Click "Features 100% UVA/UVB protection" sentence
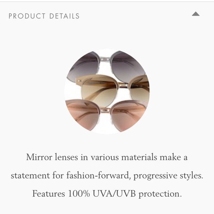This screenshot has width=214, height=214. 107,194
